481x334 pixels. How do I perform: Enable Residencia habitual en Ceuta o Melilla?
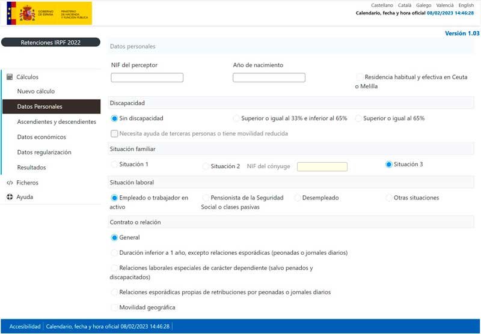tap(360, 77)
